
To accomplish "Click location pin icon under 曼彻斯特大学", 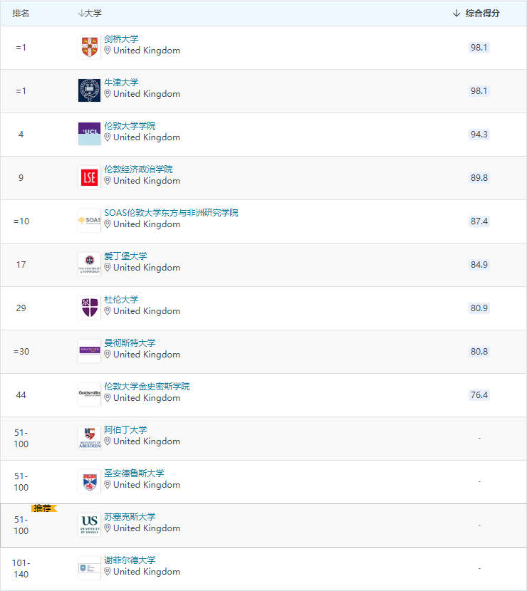I will [108, 355].
